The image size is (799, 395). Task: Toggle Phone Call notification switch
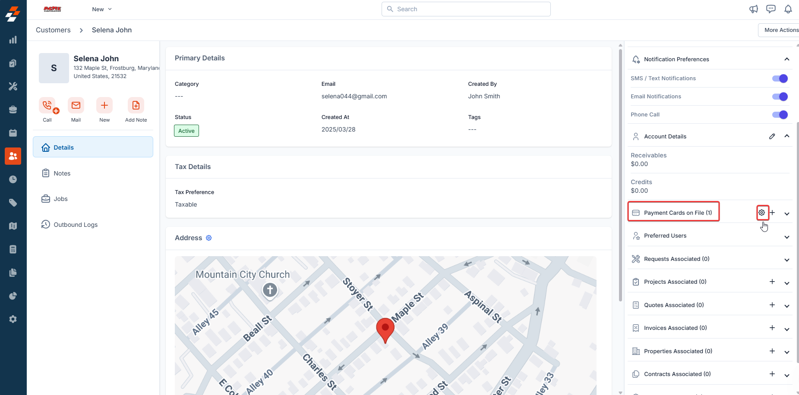point(780,115)
